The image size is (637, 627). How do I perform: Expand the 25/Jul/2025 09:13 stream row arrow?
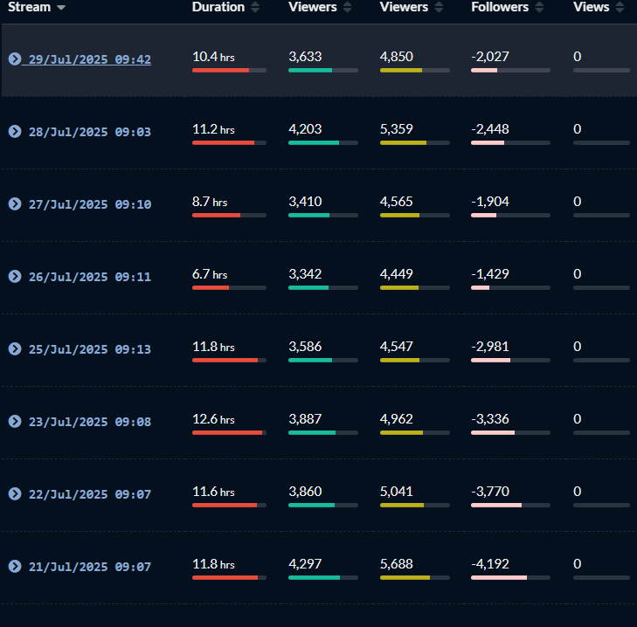[15, 348]
